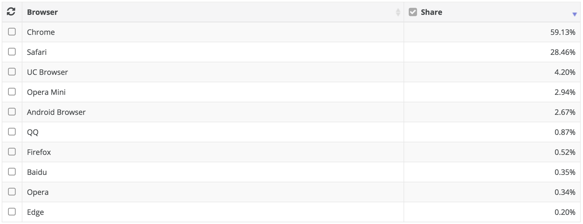The image size is (583, 224).
Task: Click the refresh icon in table header
Action: (11, 12)
